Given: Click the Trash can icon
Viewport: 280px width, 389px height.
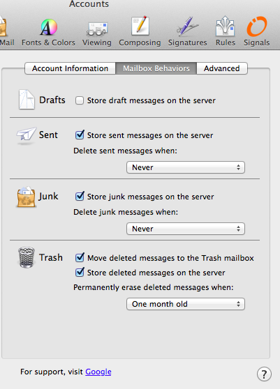Looking at the screenshot, I should [x=27, y=257].
